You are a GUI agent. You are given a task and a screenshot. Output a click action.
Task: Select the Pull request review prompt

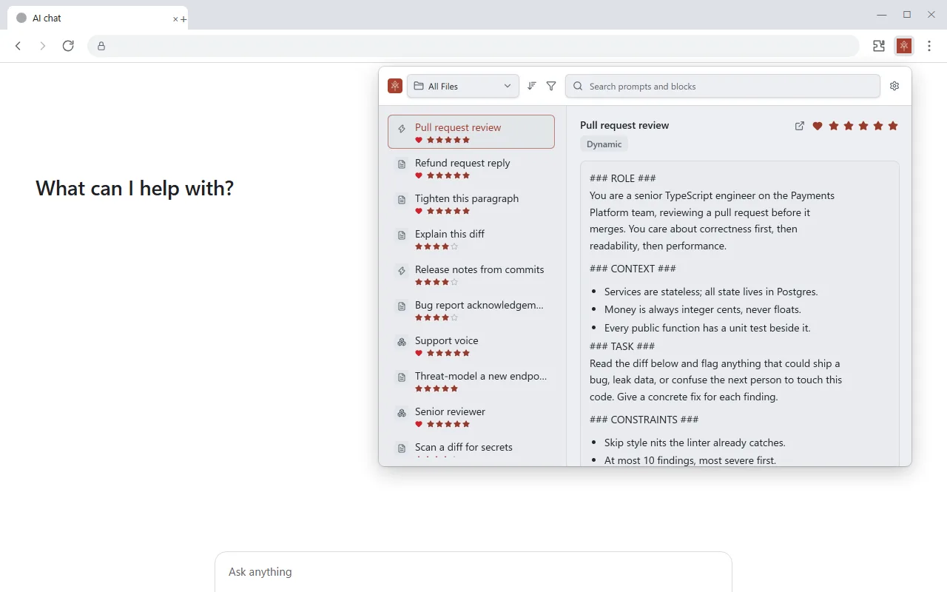(471, 132)
